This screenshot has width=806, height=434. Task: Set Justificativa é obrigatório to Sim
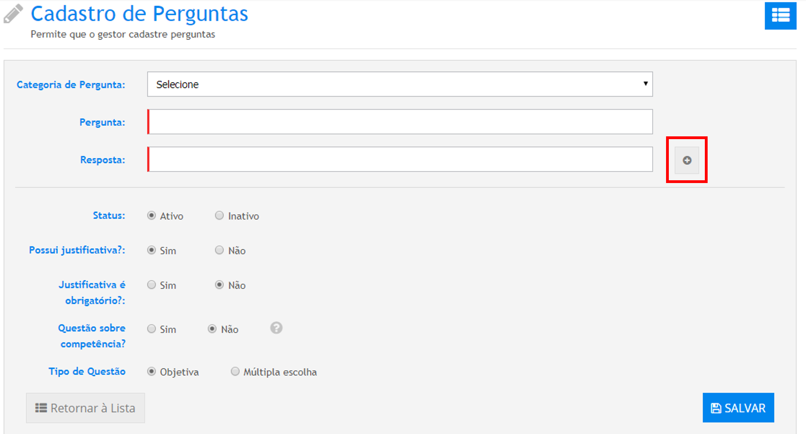(x=152, y=285)
